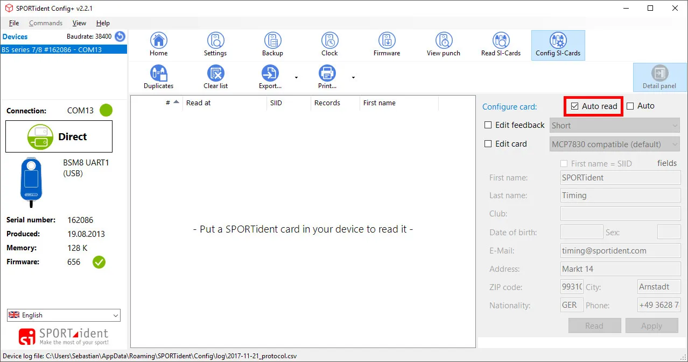Viewport: 688px width, 362px height.
Task: Click the Date of birth field
Action: pos(581,232)
